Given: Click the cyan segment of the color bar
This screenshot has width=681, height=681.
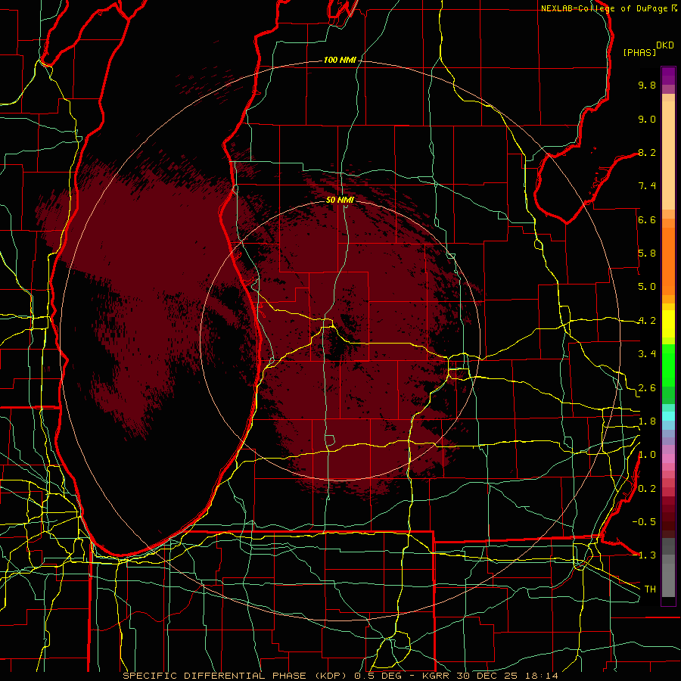Looking at the screenshot, I should (668, 415).
